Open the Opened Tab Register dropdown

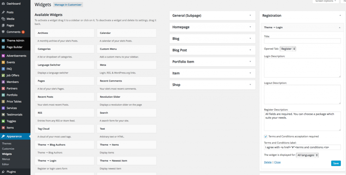tap(288, 49)
